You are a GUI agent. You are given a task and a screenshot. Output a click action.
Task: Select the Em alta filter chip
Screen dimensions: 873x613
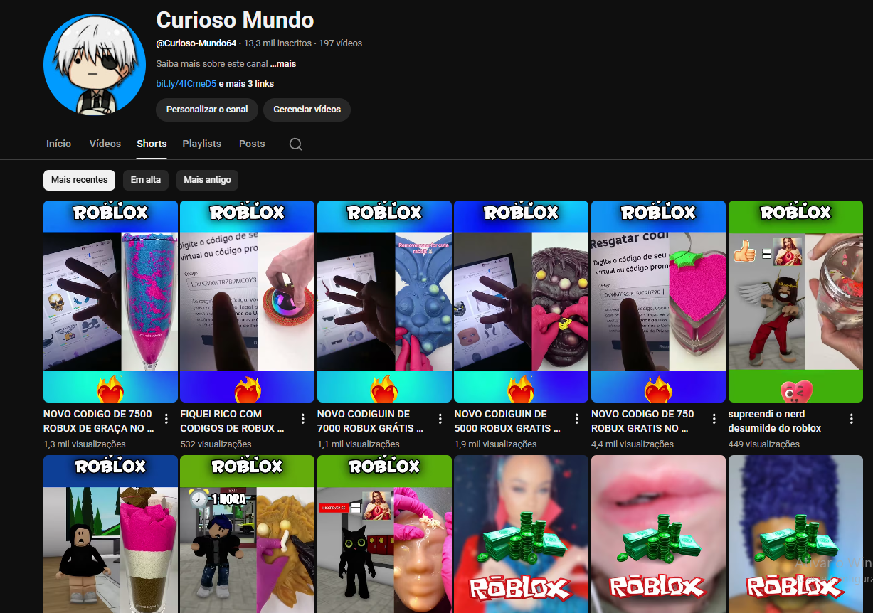(146, 180)
